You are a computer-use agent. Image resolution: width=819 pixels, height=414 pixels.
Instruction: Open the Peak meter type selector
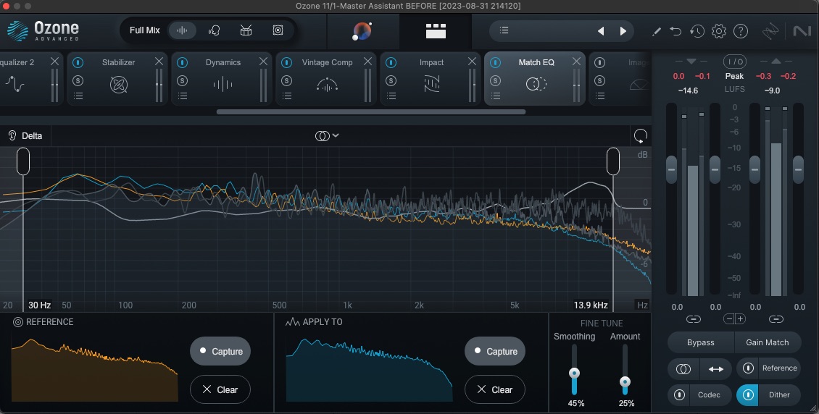[734, 76]
